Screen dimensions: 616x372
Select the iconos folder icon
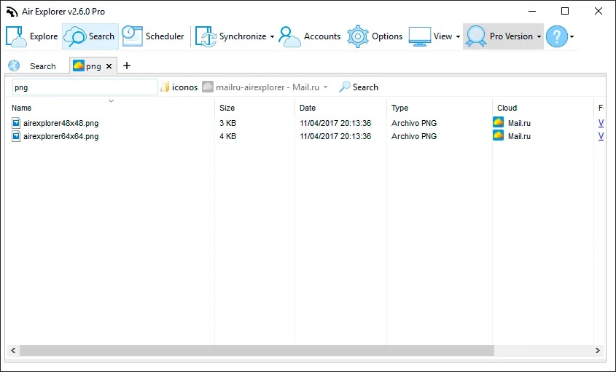pyautogui.click(x=165, y=87)
